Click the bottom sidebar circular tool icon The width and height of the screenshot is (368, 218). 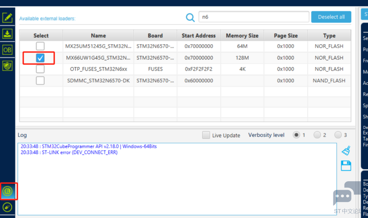(7, 207)
